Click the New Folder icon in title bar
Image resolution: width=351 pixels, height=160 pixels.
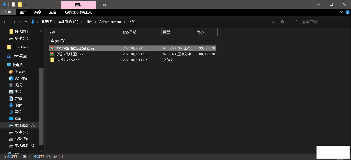20,4
